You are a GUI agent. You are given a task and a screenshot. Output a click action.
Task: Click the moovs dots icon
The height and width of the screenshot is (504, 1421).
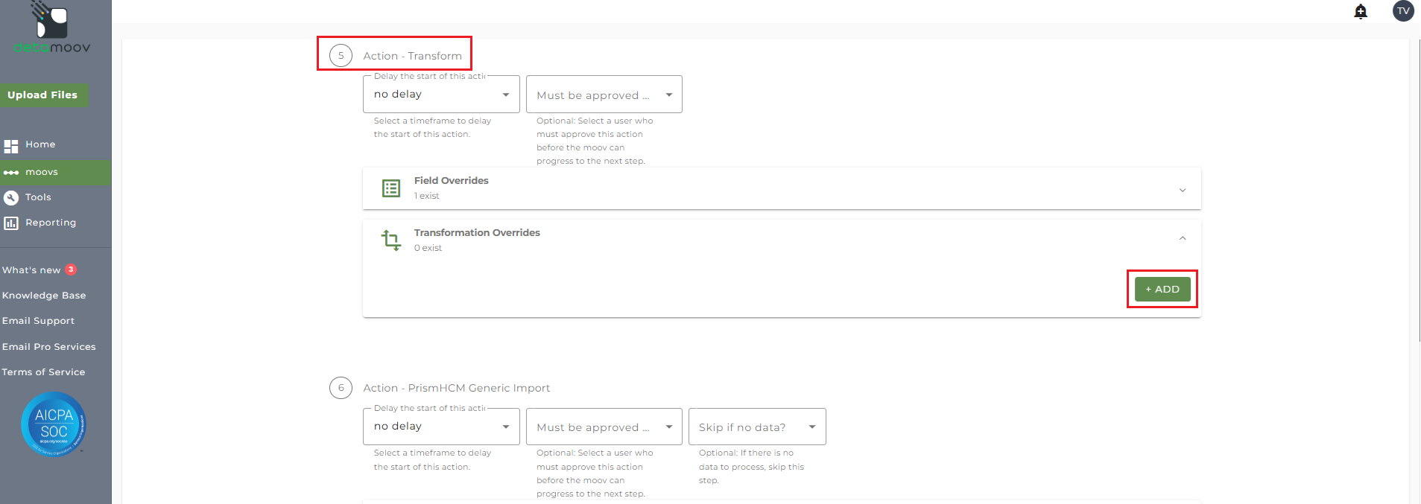coord(10,173)
